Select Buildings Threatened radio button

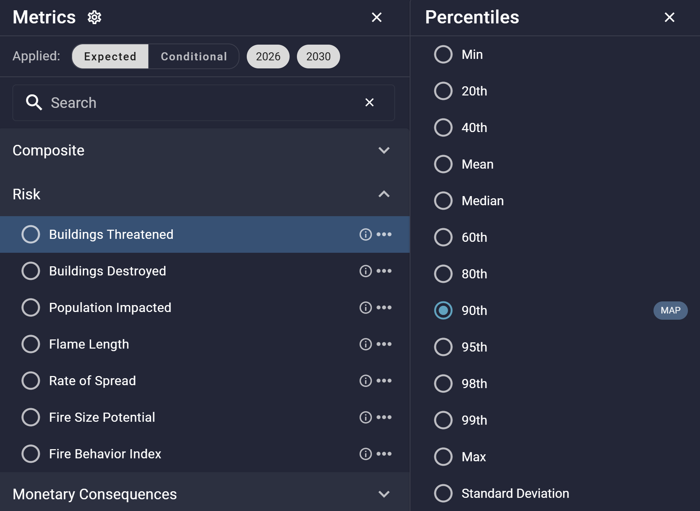click(x=31, y=234)
